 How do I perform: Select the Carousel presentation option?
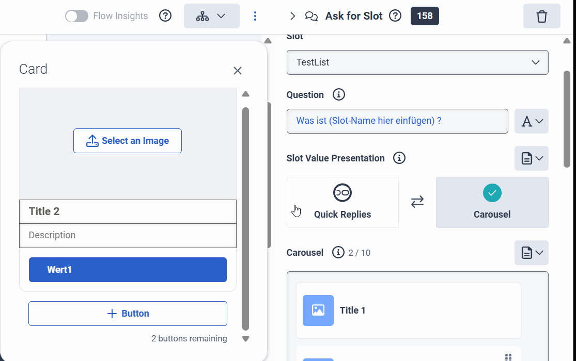pyautogui.click(x=492, y=202)
